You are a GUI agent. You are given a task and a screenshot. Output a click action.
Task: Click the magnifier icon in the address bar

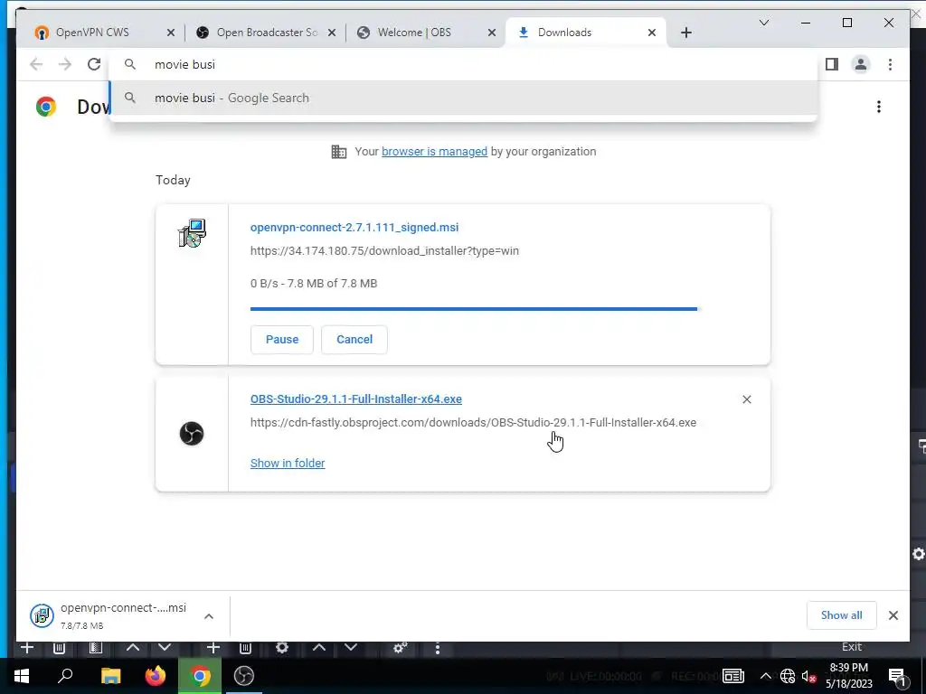coord(130,64)
